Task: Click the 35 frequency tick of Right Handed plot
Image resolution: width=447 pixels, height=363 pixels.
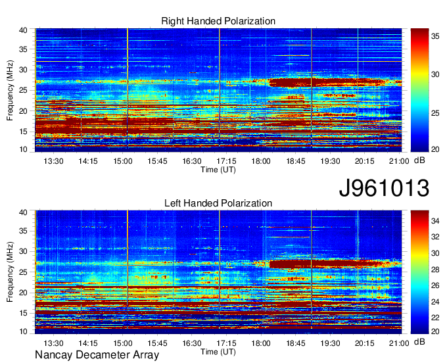Action: coord(24,49)
